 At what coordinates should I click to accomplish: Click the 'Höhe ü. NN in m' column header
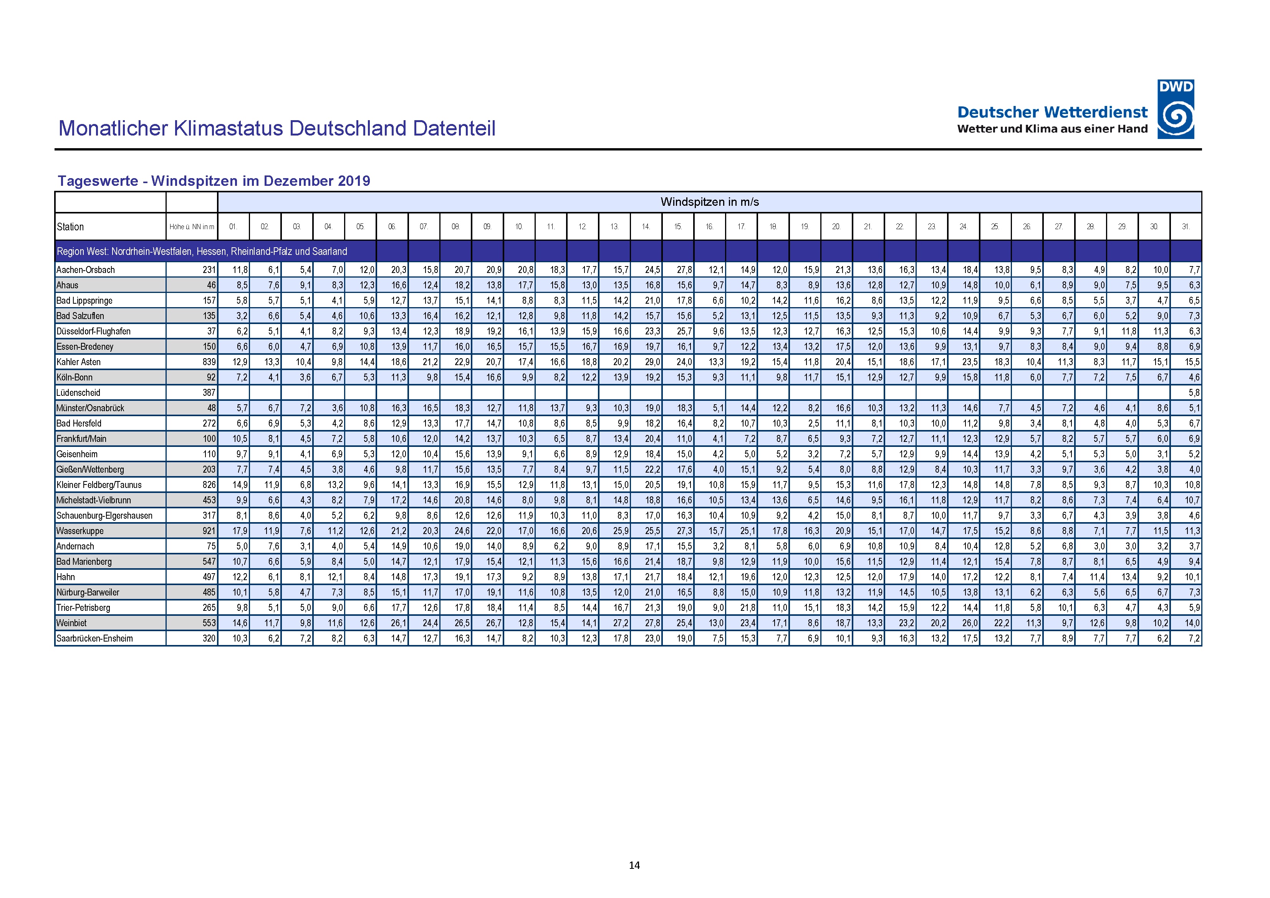191,227
